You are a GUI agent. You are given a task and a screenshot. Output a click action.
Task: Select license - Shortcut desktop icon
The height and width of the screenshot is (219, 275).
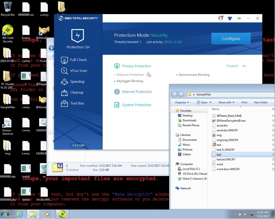(8, 127)
